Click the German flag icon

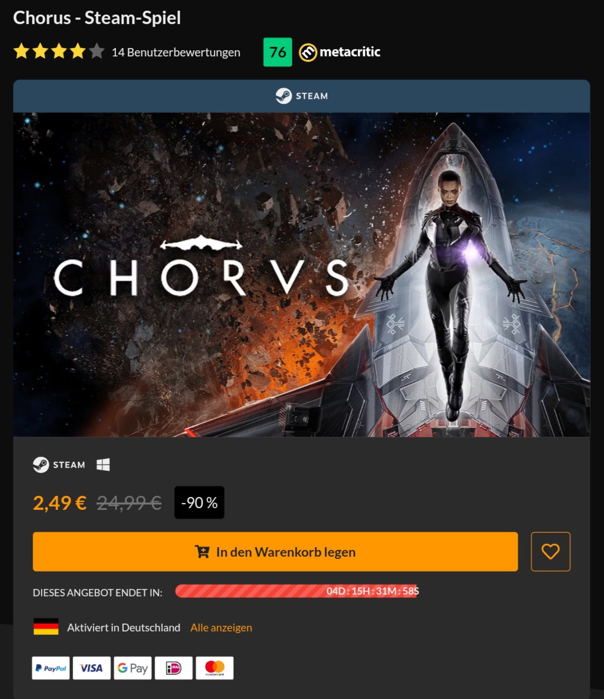coord(46,627)
